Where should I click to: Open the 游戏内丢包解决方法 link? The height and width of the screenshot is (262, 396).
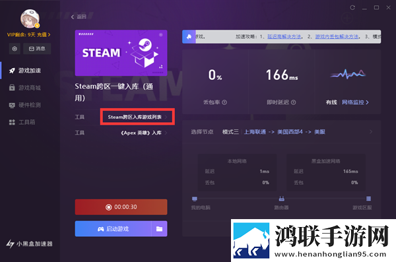coord(337,37)
